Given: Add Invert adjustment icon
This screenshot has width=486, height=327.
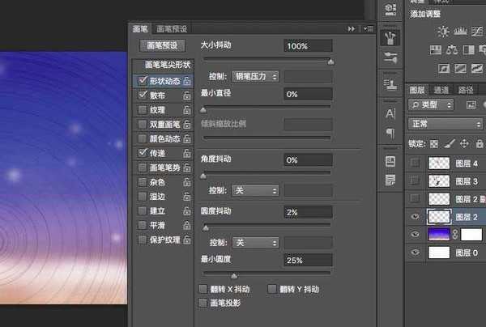Looking at the screenshot, I should pos(444,68).
